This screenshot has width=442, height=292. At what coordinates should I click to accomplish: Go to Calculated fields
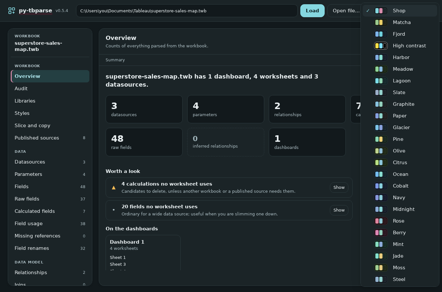(50, 211)
